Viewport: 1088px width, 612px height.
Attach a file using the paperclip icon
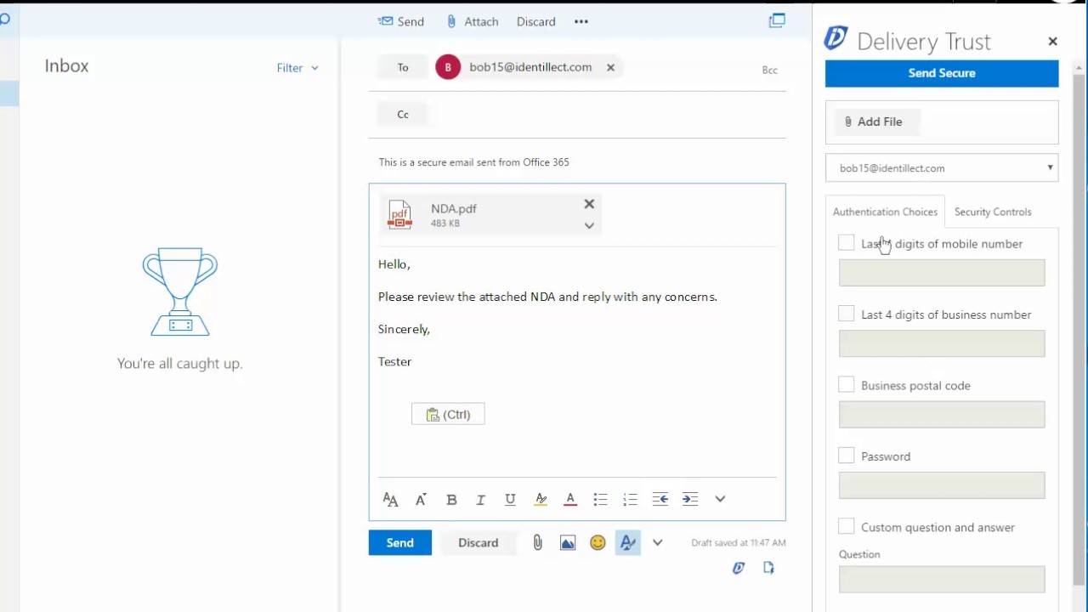pyautogui.click(x=537, y=542)
